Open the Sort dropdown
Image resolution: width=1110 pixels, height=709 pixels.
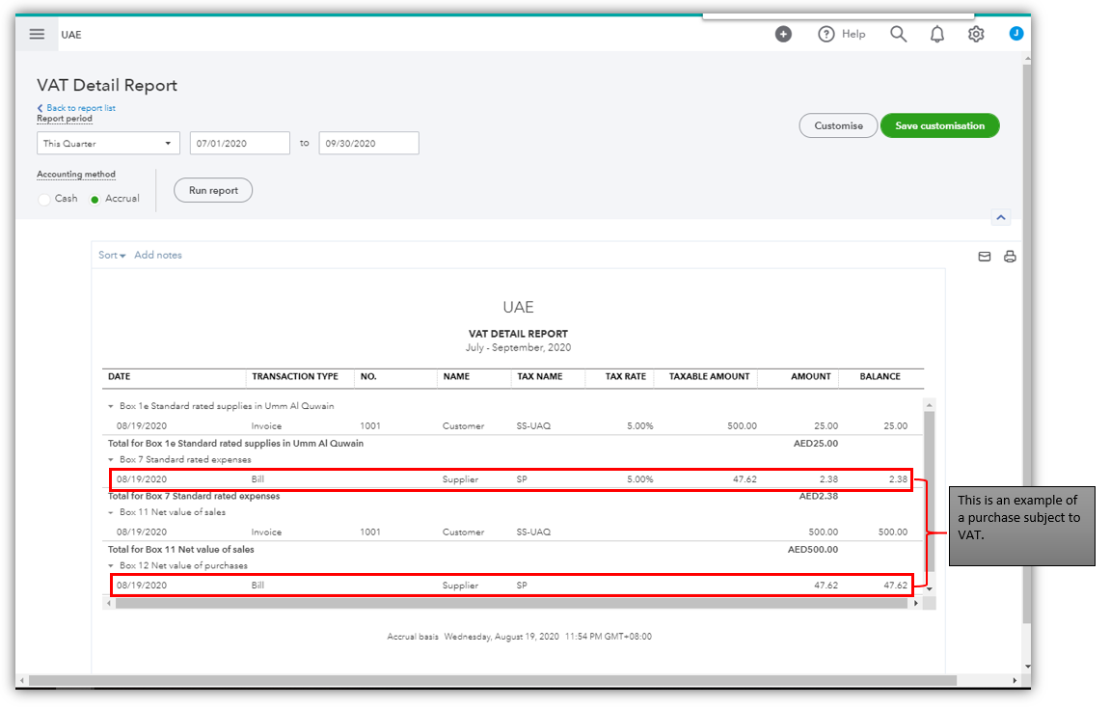pyautogui.click(x=112, y=256)
